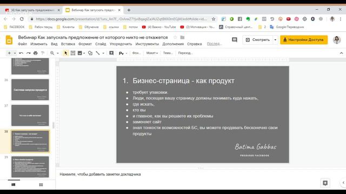Switch to filmstrip view icon
Image resolution: width=346 pixels, height=194 pixels.
pyautogui.click(x=14, y=185)
